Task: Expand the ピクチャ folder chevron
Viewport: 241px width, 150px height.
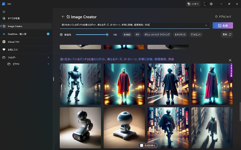Action: [x=49, y=64]
